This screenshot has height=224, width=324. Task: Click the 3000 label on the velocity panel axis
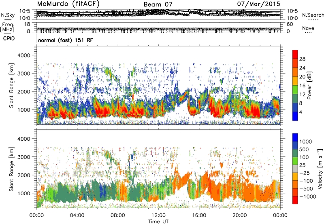click(23, 157)
